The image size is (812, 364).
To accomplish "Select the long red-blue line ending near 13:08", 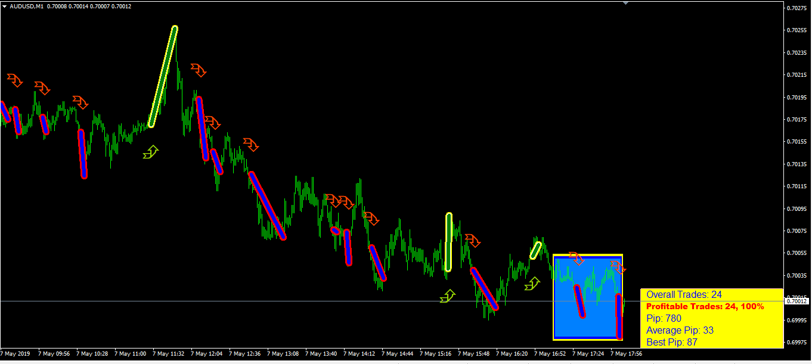I will pos(267,206).
